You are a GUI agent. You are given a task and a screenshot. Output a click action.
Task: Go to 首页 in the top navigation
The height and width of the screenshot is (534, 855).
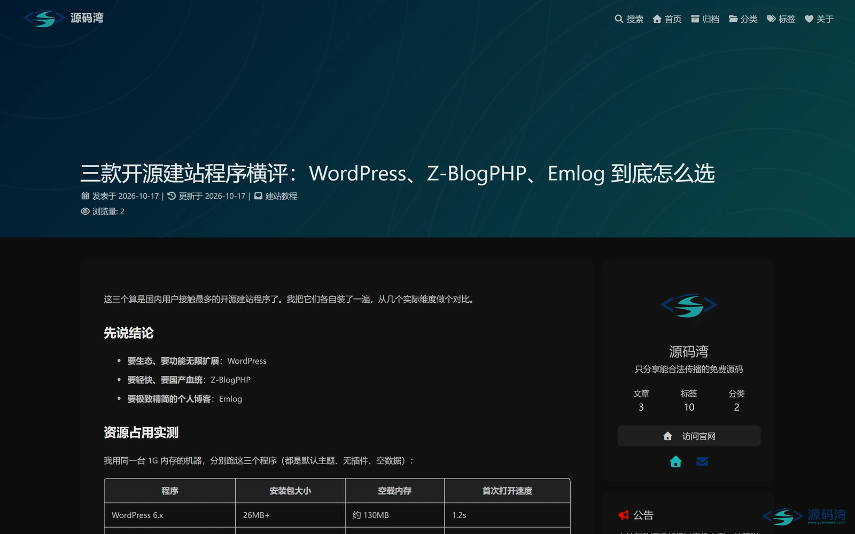point(667,19)
